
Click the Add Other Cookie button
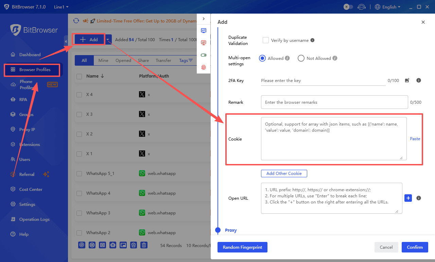point(284,174)
